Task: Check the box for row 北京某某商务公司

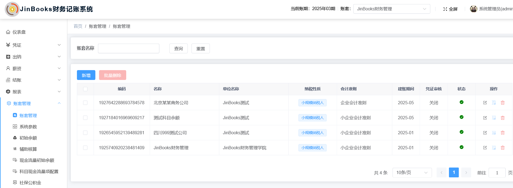Action: (85, 103)
